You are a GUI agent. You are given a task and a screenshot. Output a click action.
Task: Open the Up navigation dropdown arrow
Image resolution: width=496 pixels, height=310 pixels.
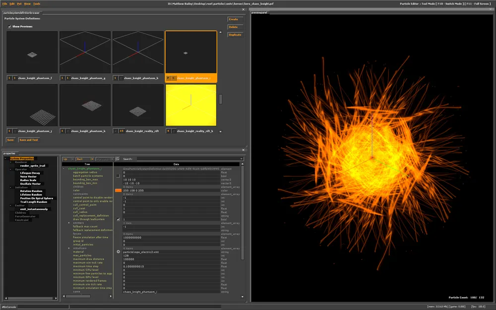[x=73, y=159]
